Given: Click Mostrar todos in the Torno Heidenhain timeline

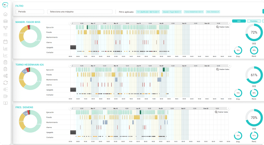Looking at the screenshot, I should tap(223, 69).
